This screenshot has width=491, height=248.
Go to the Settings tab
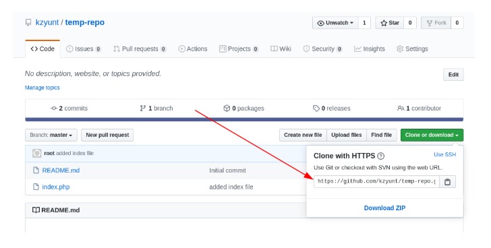[412, 49]
